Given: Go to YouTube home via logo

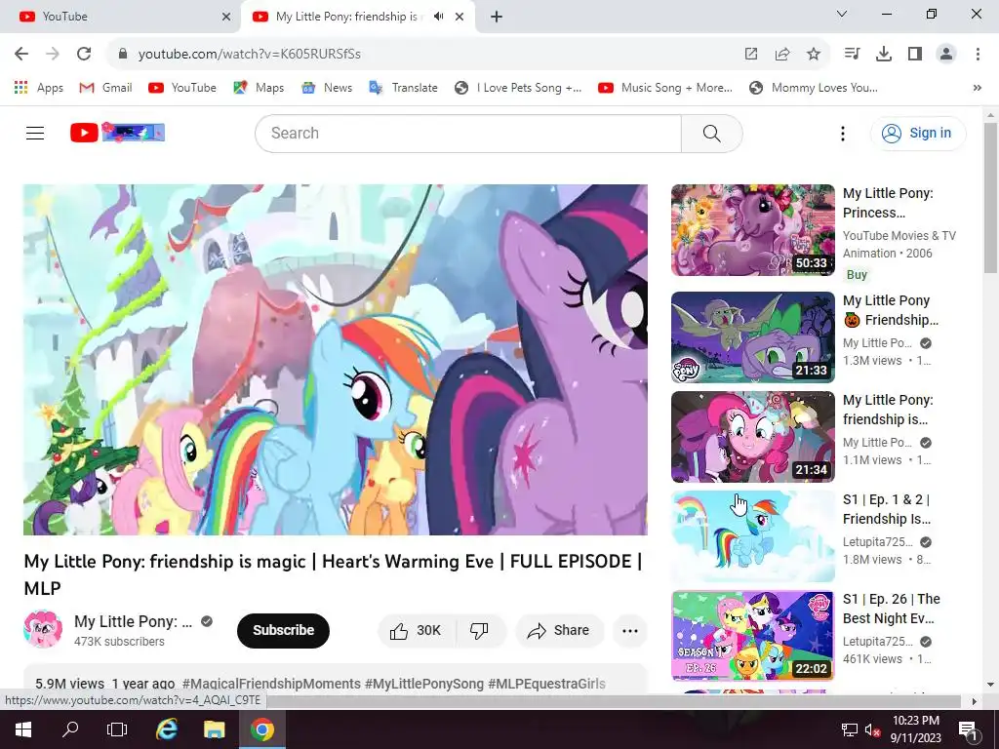Looking at the screenshot, I should (x=117, y=133).
